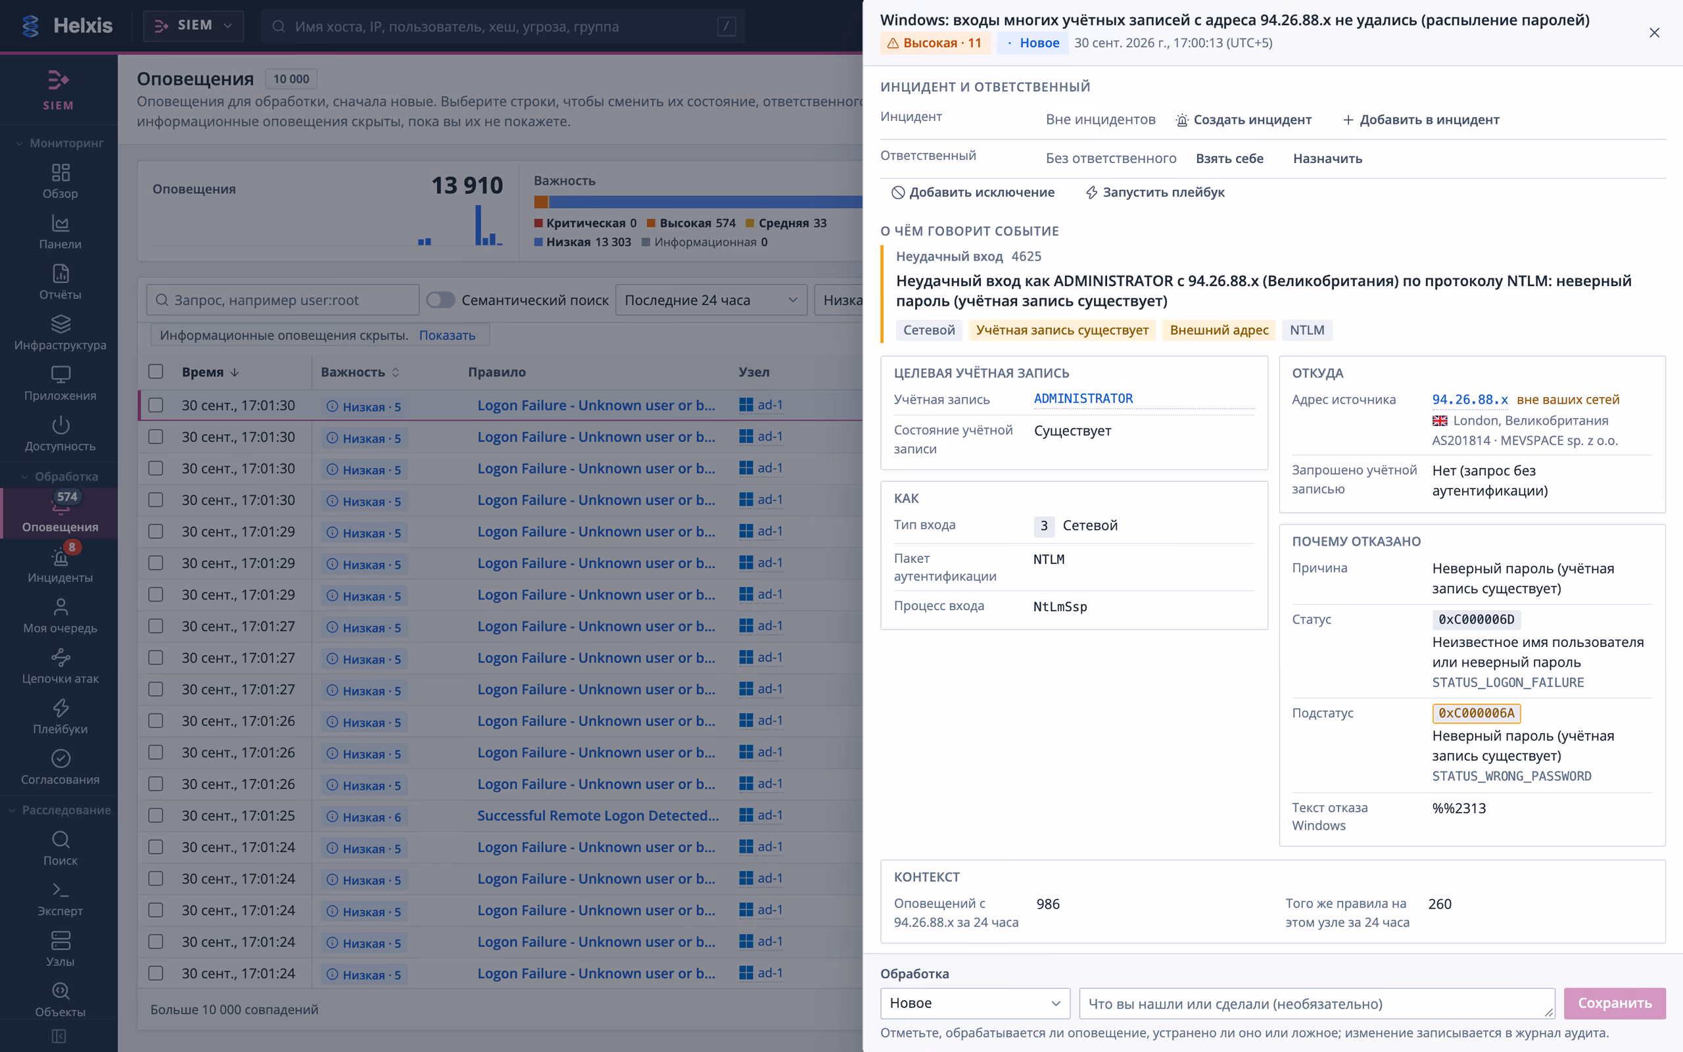The height and width of the screenshot is (1052, 1683).
Task: Select Оповещения in the sidebar
Action: [x=60, y=514]
